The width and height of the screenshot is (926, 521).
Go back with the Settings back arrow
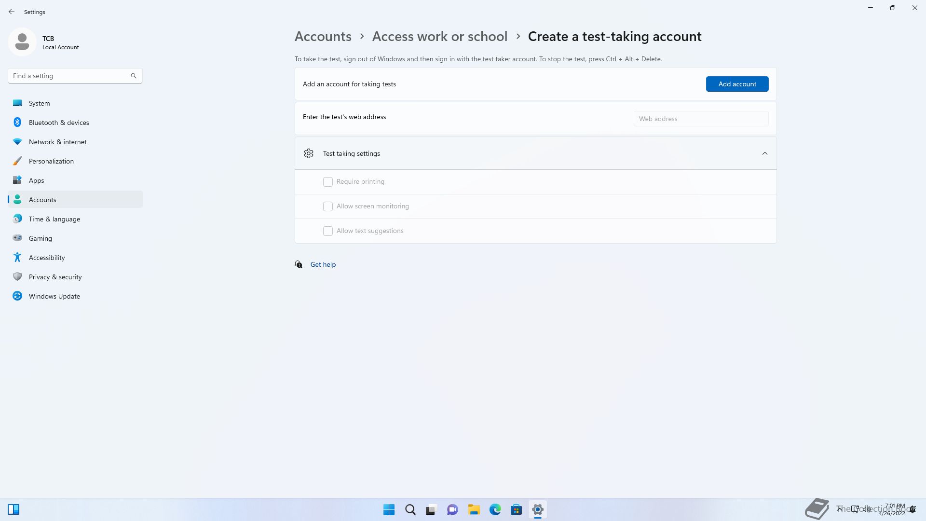click(x=12, y=12)
